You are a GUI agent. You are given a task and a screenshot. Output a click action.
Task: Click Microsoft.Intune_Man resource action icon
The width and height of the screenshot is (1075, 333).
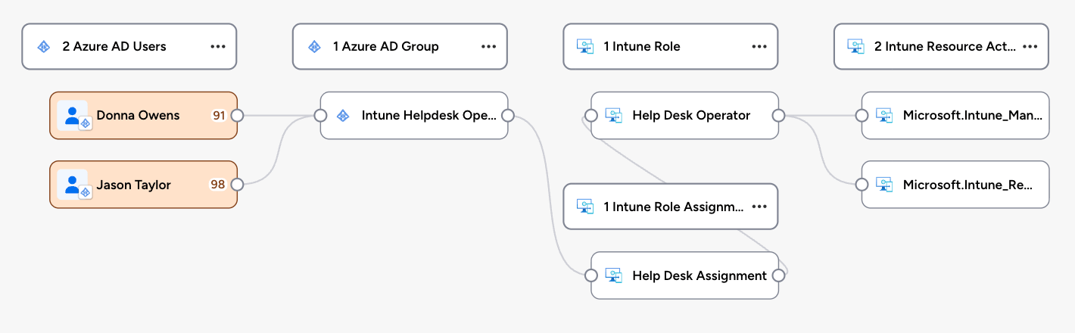click(x=884, y=116)
